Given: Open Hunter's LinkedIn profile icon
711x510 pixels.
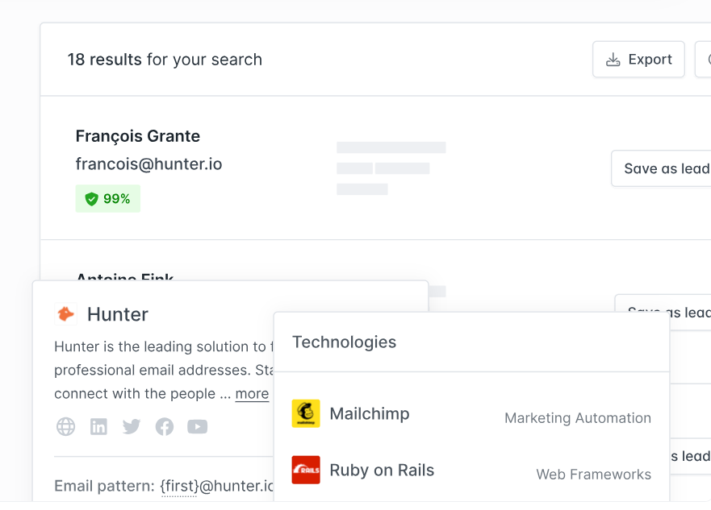Looking at the screenshot, I should 98,427.
